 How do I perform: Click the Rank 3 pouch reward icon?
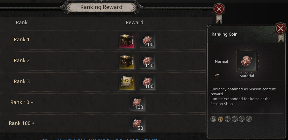127,82
